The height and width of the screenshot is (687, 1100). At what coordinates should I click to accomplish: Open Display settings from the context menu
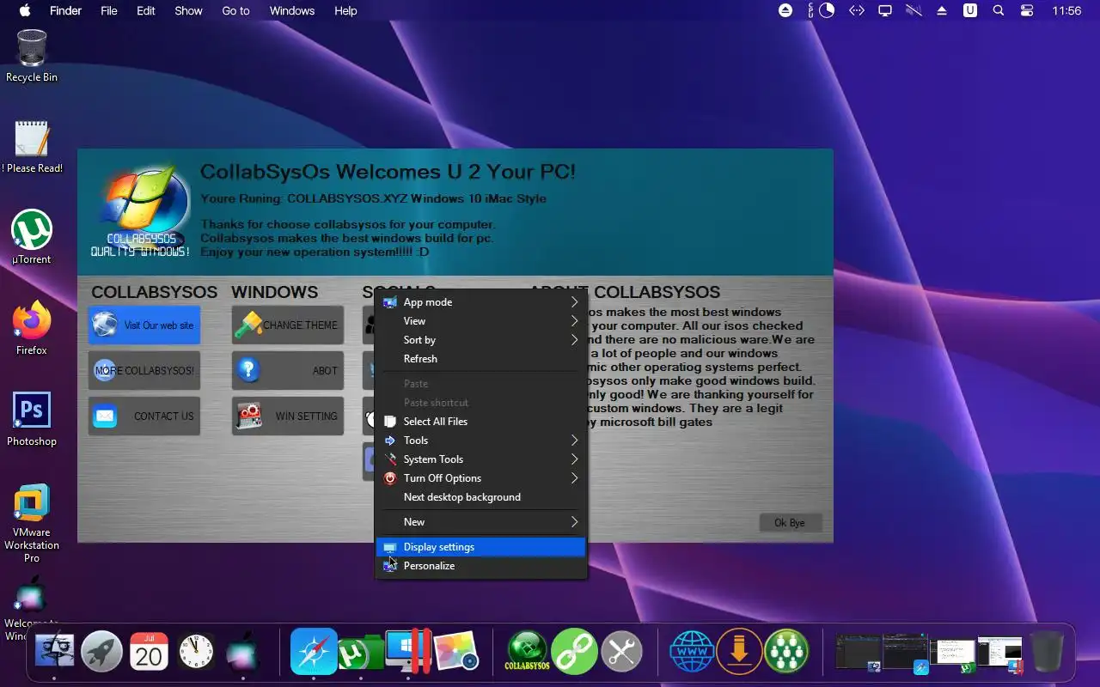(x=481, y=547)
